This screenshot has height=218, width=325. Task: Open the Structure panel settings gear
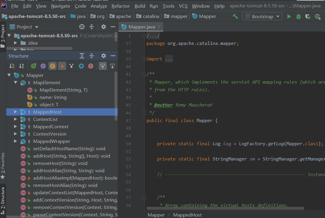click(103, 56)
